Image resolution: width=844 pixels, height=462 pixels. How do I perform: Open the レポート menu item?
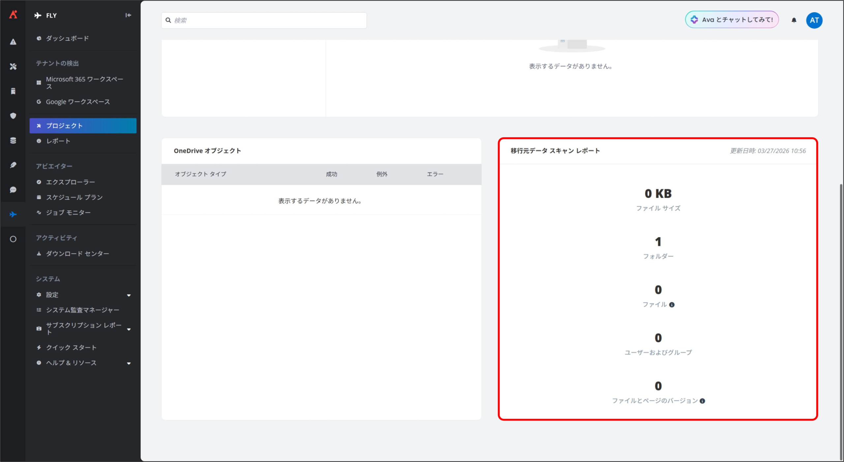[58, 141]
